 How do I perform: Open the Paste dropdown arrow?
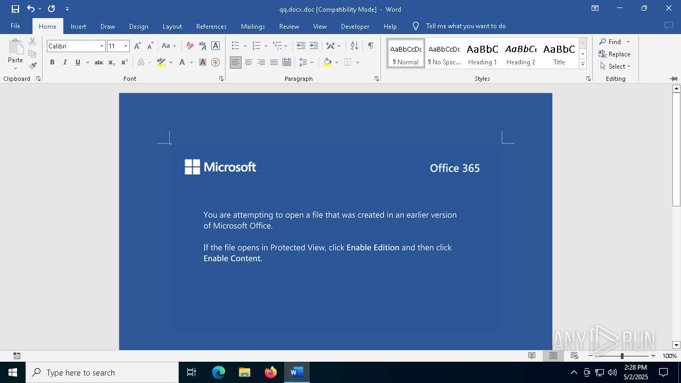click(x=15, y=68)
